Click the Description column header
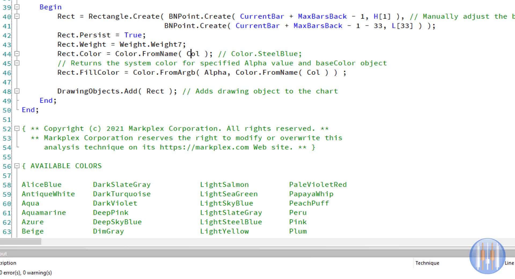 (x=8, y=263)
